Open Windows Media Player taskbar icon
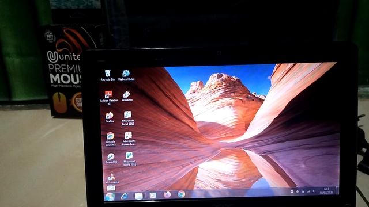The image size is (369, 207). click(153, 195)
